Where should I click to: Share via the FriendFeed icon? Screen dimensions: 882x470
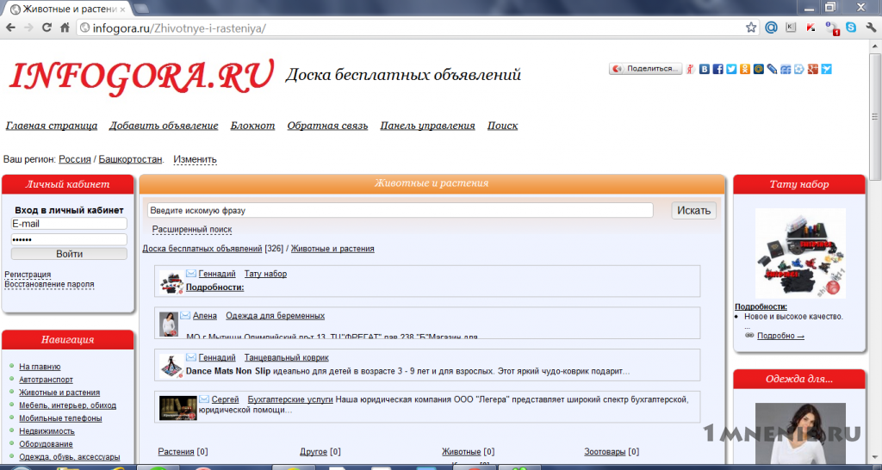pos(786,69)
